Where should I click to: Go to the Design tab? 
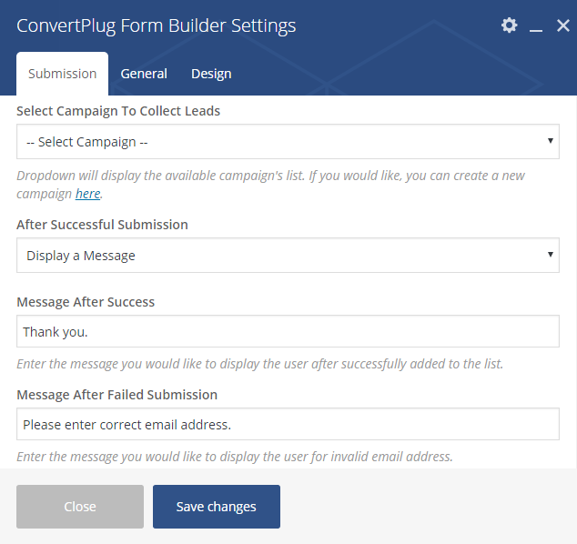(x=211, y=74)
